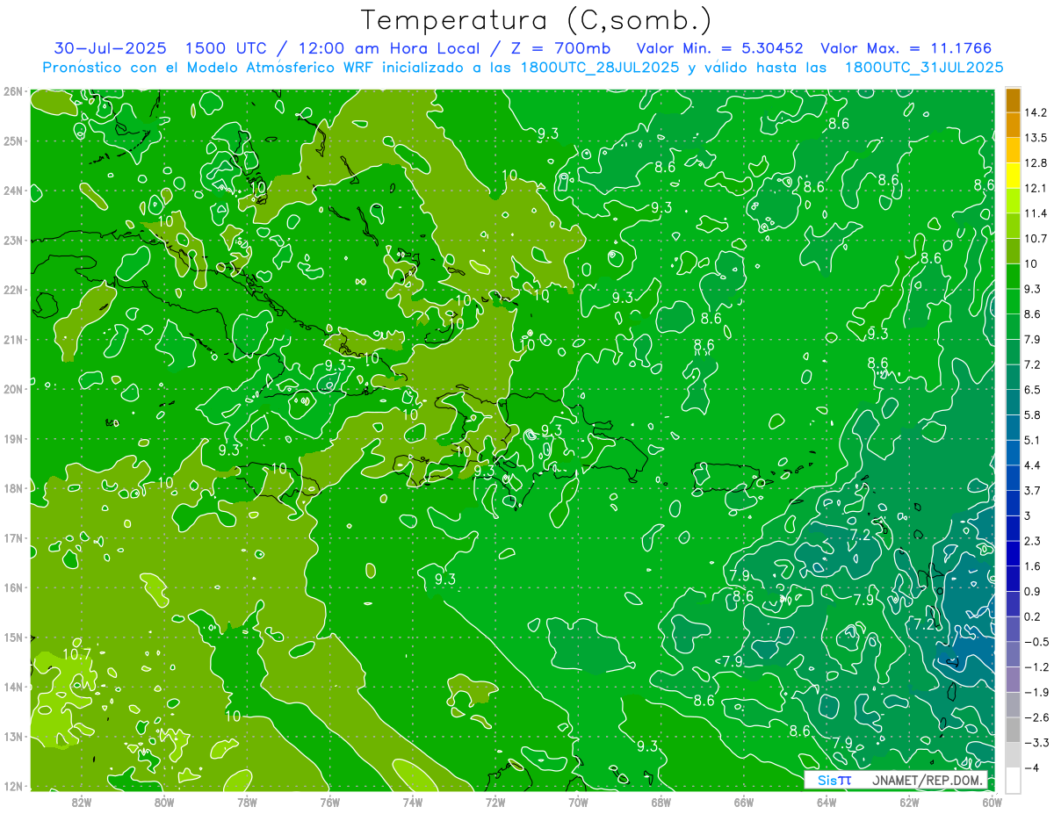This screenshot has width=1054, height=814.
Task: Click the 14N latitude axis label
Action: pos(12,687)
